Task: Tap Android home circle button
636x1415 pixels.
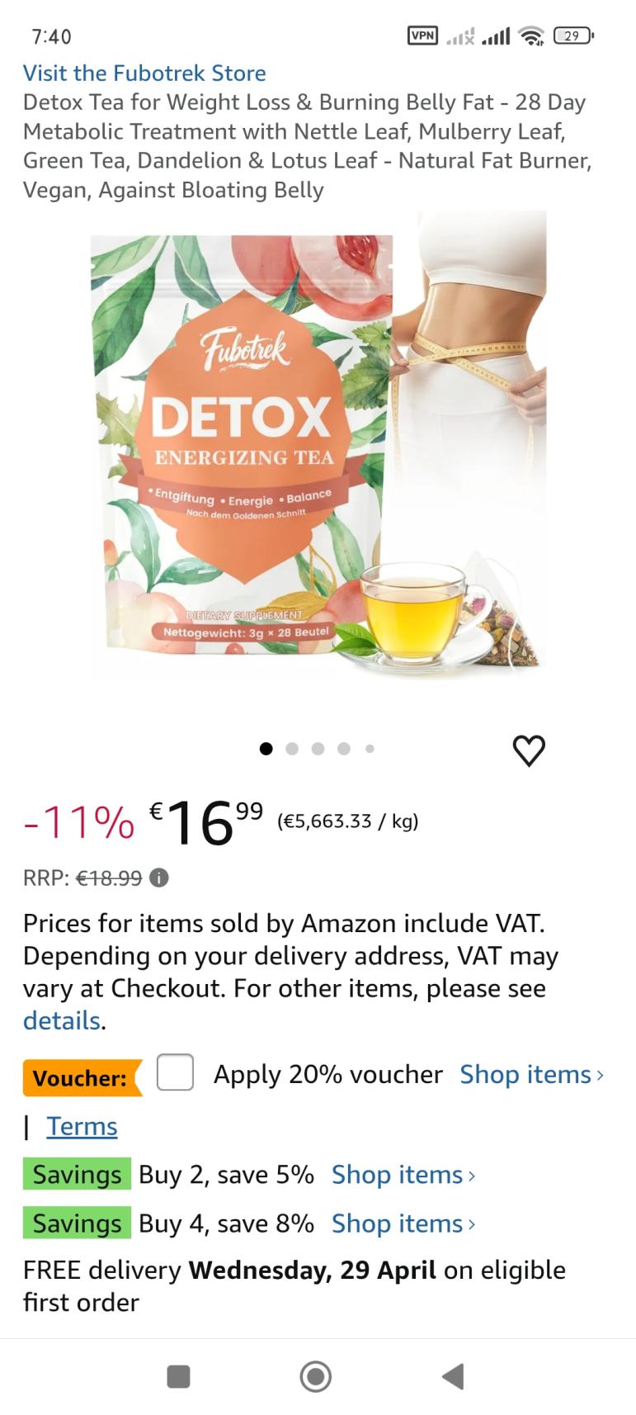Action: (x=316, y=1376)
